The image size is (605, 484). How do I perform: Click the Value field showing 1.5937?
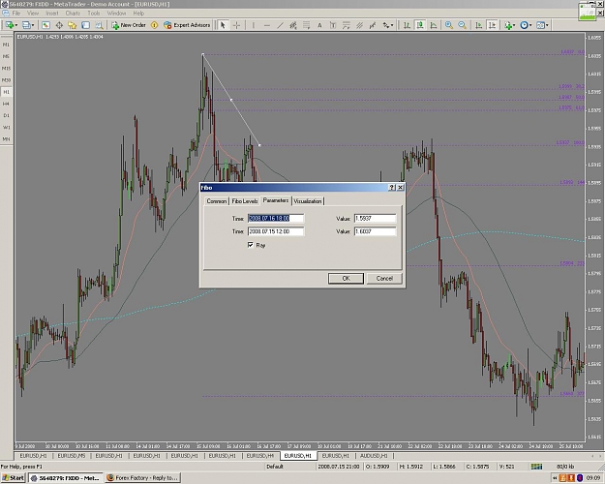click(375, 219)
